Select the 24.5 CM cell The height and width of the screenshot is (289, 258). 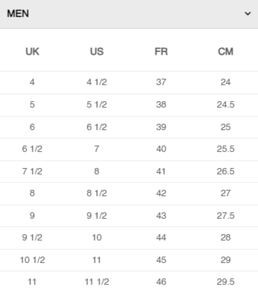pos(226,105)
